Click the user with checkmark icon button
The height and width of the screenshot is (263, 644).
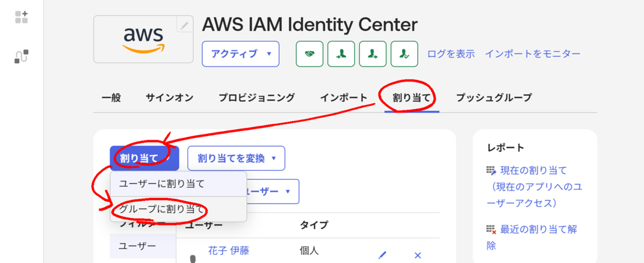pos(404,54)
